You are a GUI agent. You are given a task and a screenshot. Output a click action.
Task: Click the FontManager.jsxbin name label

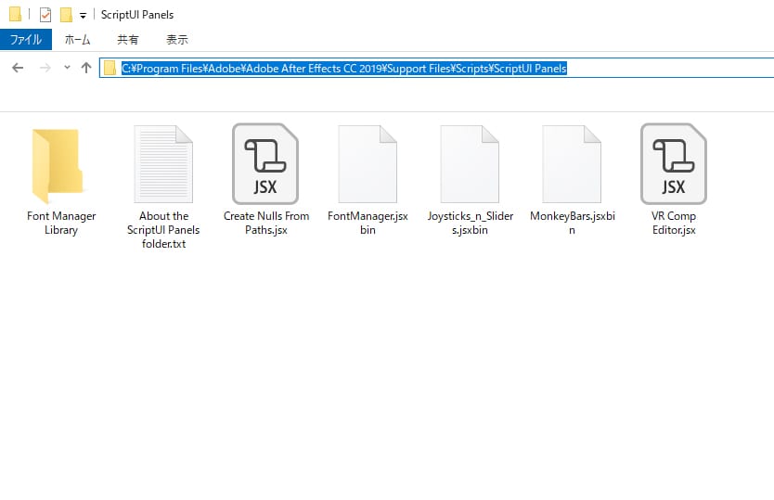pos(368,224)
